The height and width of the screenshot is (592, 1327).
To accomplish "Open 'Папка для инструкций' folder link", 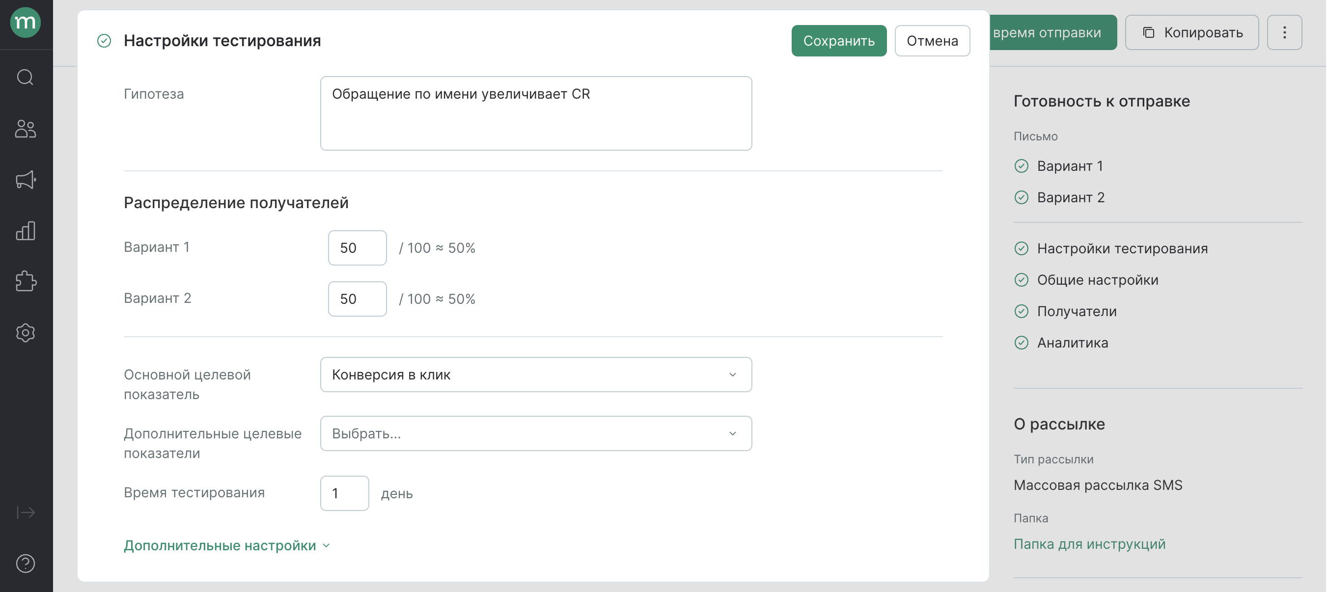I will coord(1089,544).
